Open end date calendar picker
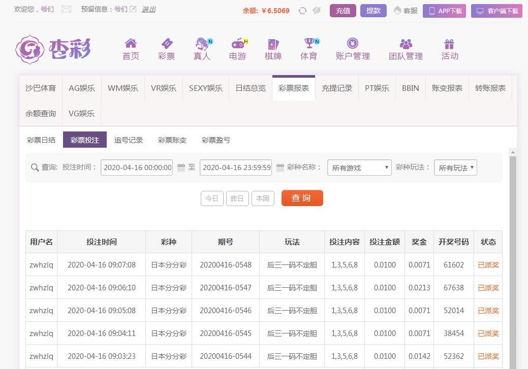Viewport: 528px width, 369px height. coord(280,167)
